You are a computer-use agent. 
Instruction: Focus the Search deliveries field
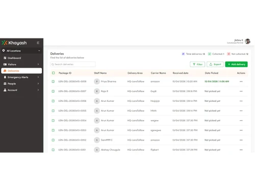click(73, 64)
